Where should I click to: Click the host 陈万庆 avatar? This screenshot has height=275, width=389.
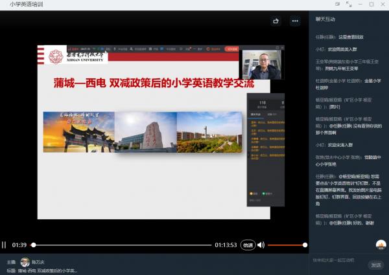[x=25, y=262]
